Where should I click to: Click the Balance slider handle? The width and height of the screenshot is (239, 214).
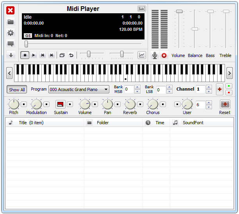coord(195,29)
